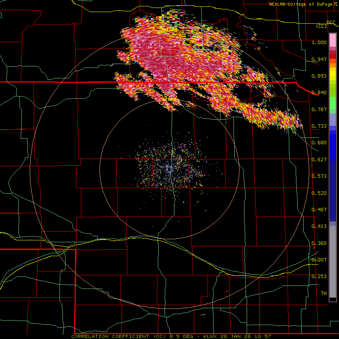Click the TH threshold label on the scale
Screen dimensions: 339x339
click(x=324, y=293)
